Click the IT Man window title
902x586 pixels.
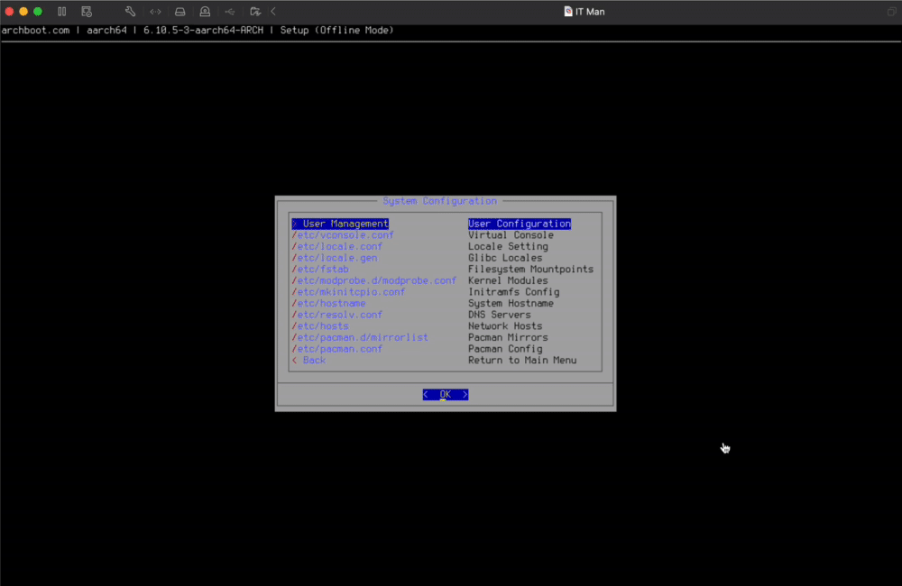[584, 11]
